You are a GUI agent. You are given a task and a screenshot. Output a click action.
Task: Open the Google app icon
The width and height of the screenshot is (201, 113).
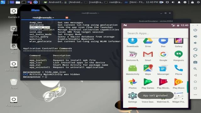pos(163,56)
